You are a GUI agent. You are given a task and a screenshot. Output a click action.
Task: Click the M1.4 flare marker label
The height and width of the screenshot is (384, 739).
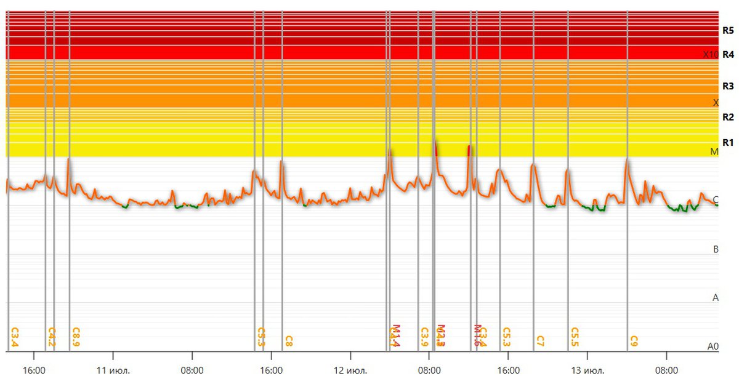pos(396,335)
